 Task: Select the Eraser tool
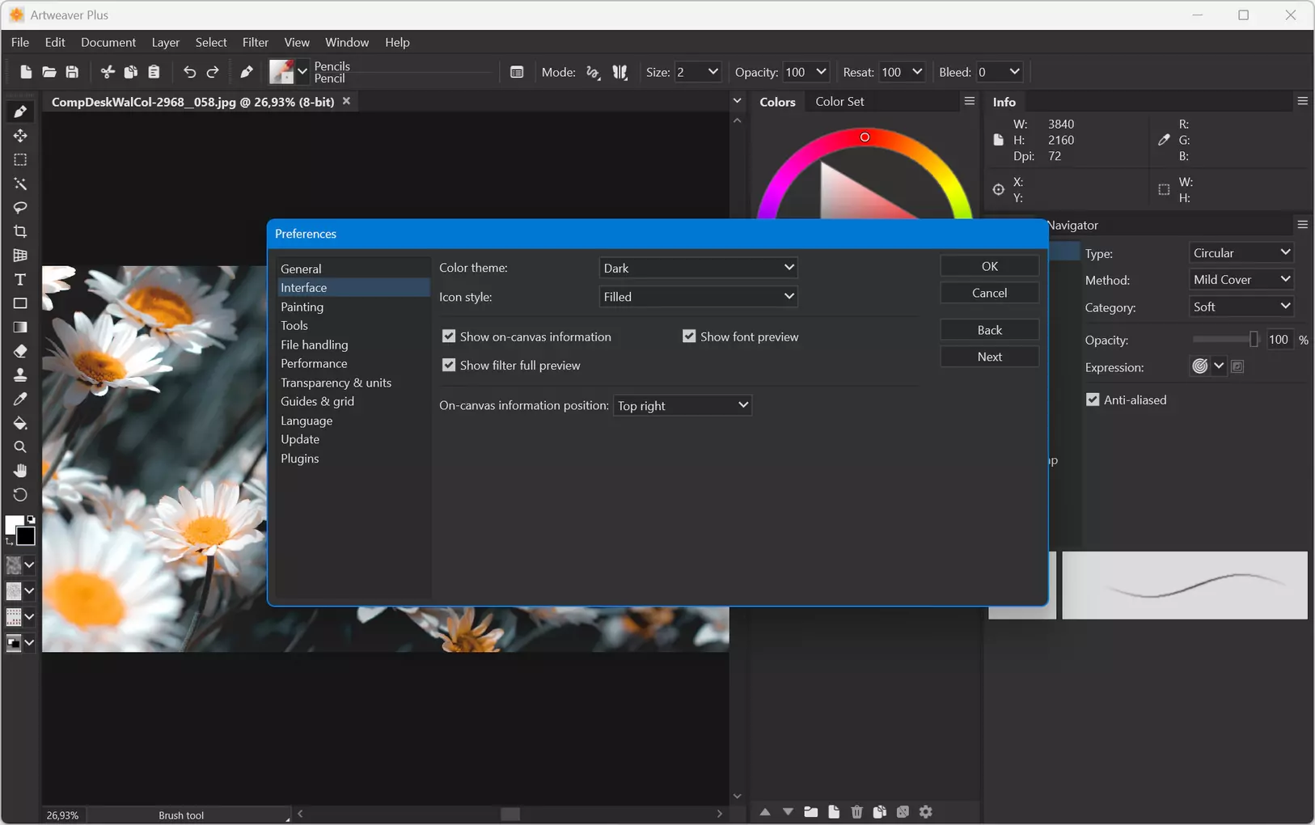(20, 351)
